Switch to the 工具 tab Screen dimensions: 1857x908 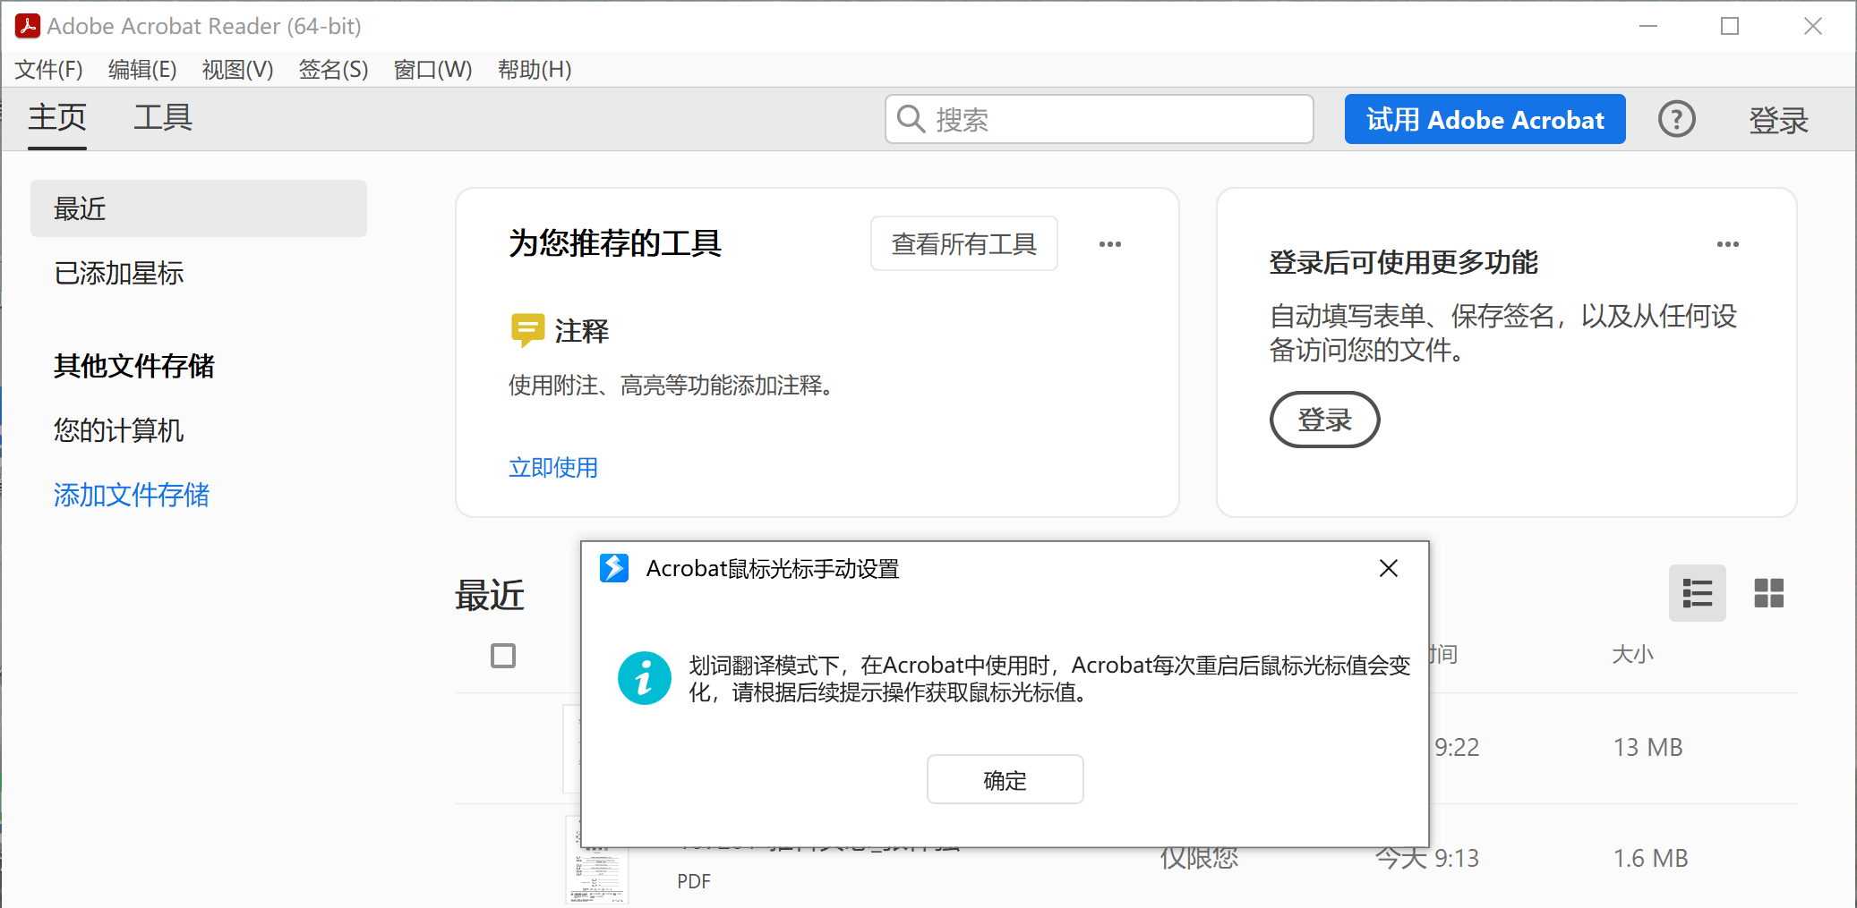(x=163, y=118)
